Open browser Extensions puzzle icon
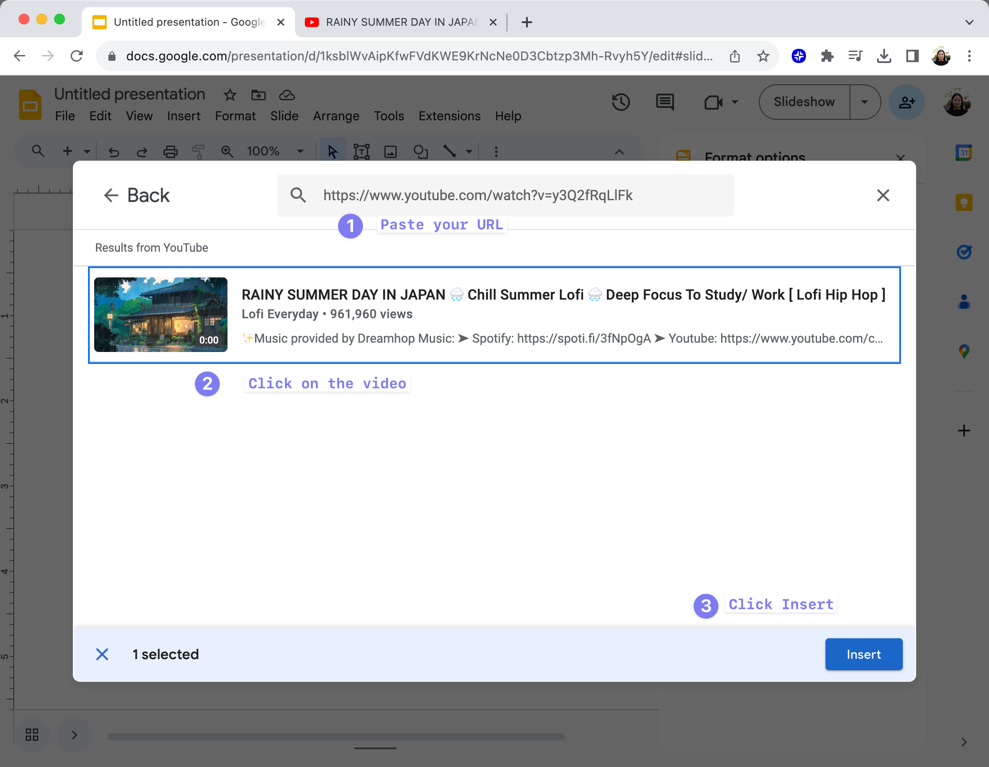989x767 pixels. point(827,56)
